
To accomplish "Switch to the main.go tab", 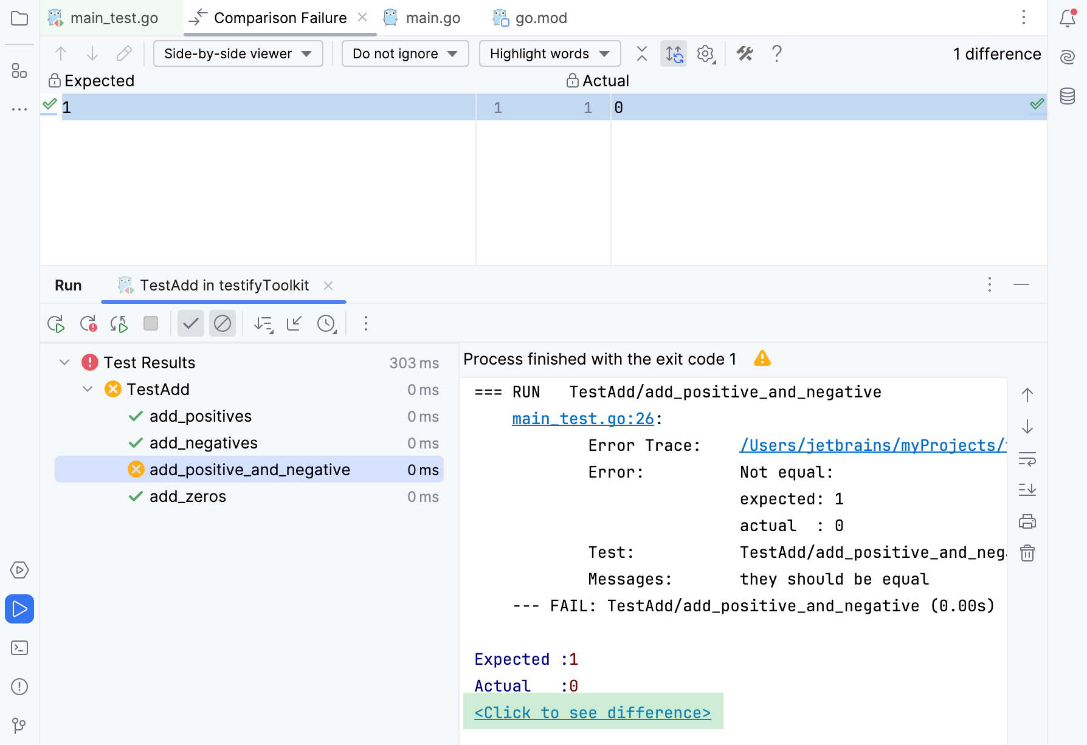I will pyautogui.click(x=433, y=18).
